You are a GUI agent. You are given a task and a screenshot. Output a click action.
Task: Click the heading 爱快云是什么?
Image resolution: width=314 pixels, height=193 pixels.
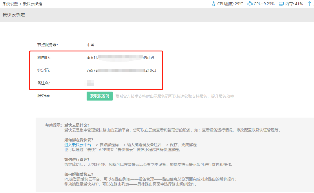click(x=77, y=125)
